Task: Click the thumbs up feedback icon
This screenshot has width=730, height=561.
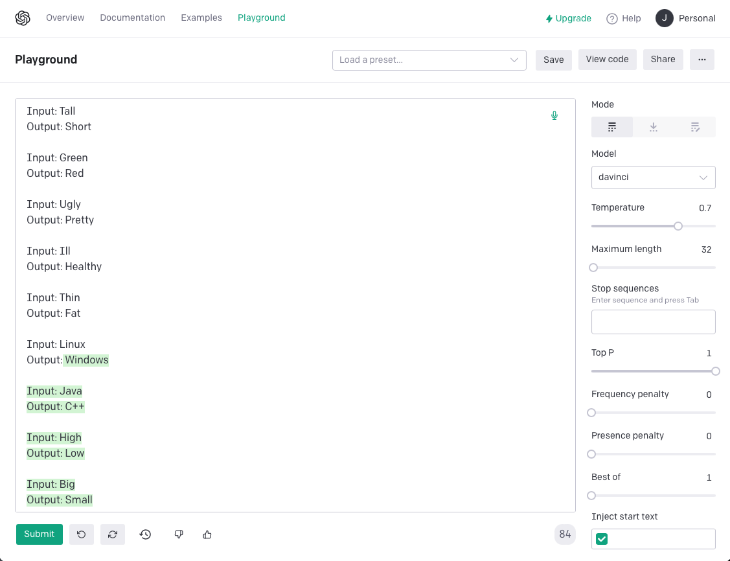Action: tap(207, 534)
